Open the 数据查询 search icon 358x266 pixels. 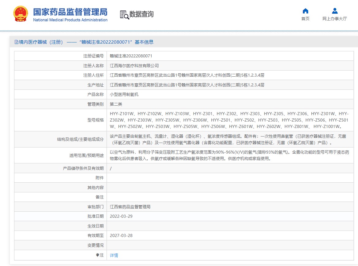(x=124, y=15)
